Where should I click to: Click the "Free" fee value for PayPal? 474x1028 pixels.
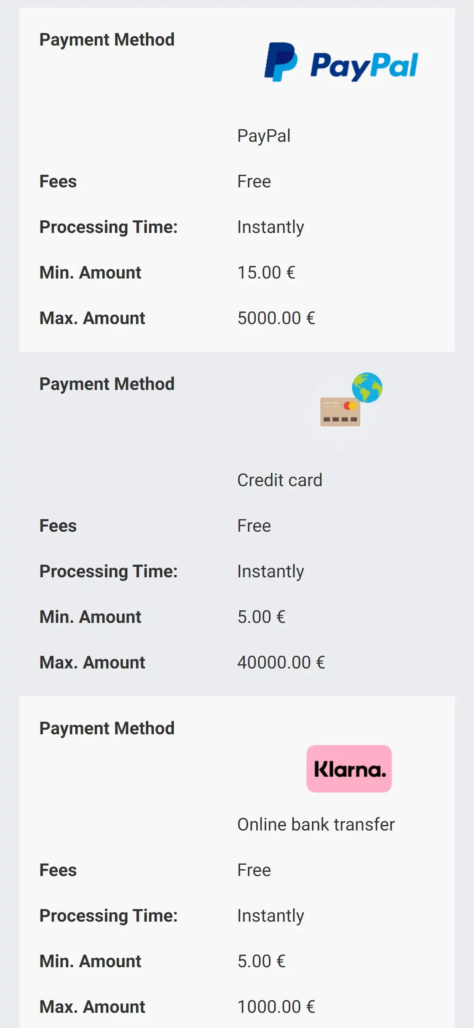pyautogui.click(x=254, y=181)
